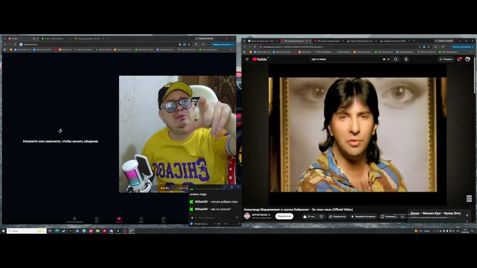Open more options for Джем popup
477x268 pixels.
click(x=467, y=221)
